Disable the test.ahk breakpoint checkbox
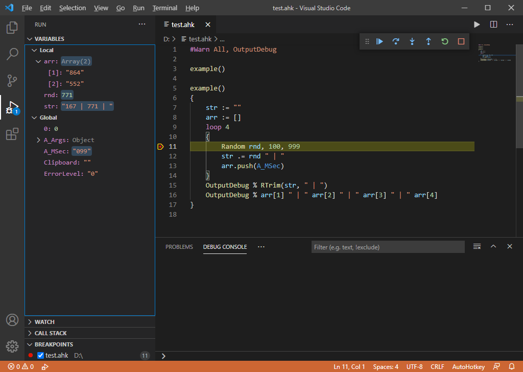This screenshot has width=523, height=372. coord(40,355)
